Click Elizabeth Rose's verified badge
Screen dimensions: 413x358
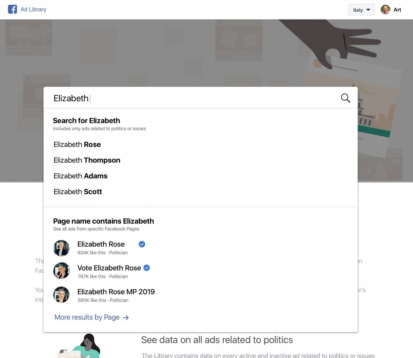coord(142,244)
